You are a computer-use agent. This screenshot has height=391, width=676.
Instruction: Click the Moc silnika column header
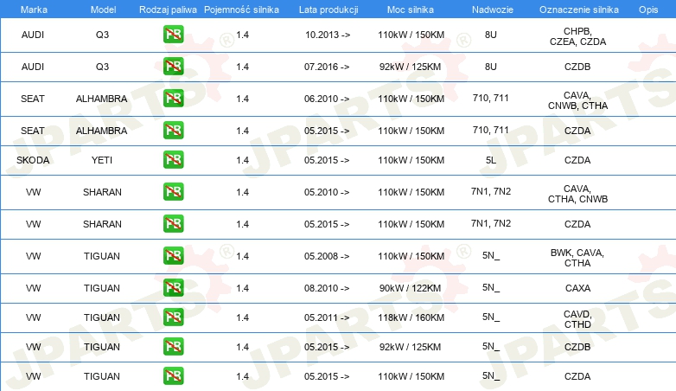click(411, 10)
